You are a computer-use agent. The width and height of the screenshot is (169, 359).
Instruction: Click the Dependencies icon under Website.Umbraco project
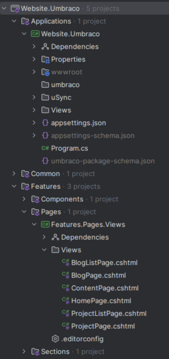(45, 47)
